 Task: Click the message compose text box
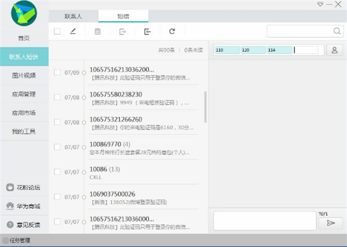[265, 220]
